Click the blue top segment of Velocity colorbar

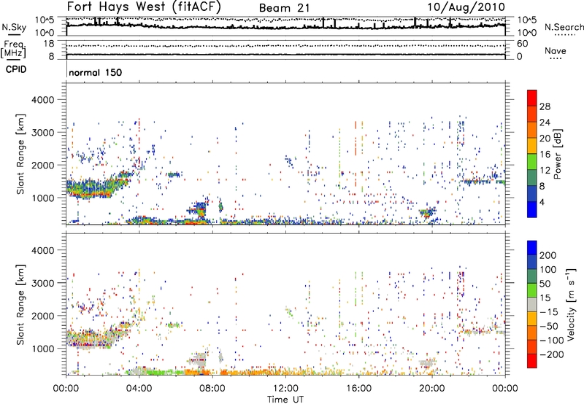pos(532,248)
